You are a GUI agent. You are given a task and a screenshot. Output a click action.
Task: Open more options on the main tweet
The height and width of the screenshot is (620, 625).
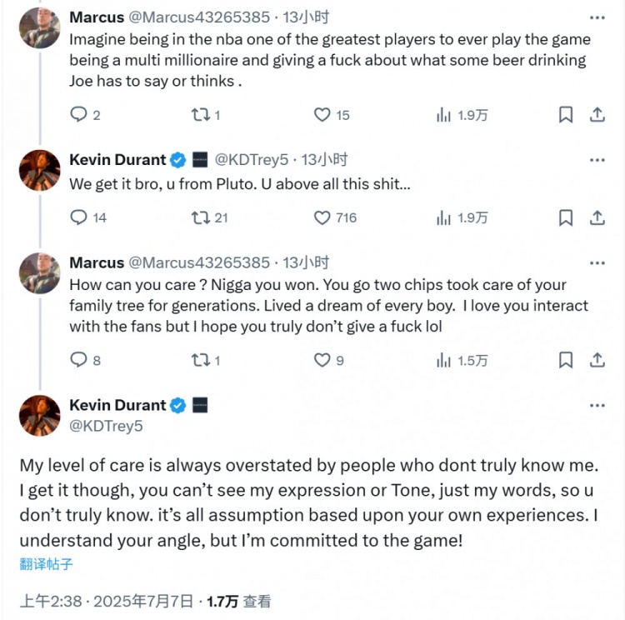[x=597, y=406]
